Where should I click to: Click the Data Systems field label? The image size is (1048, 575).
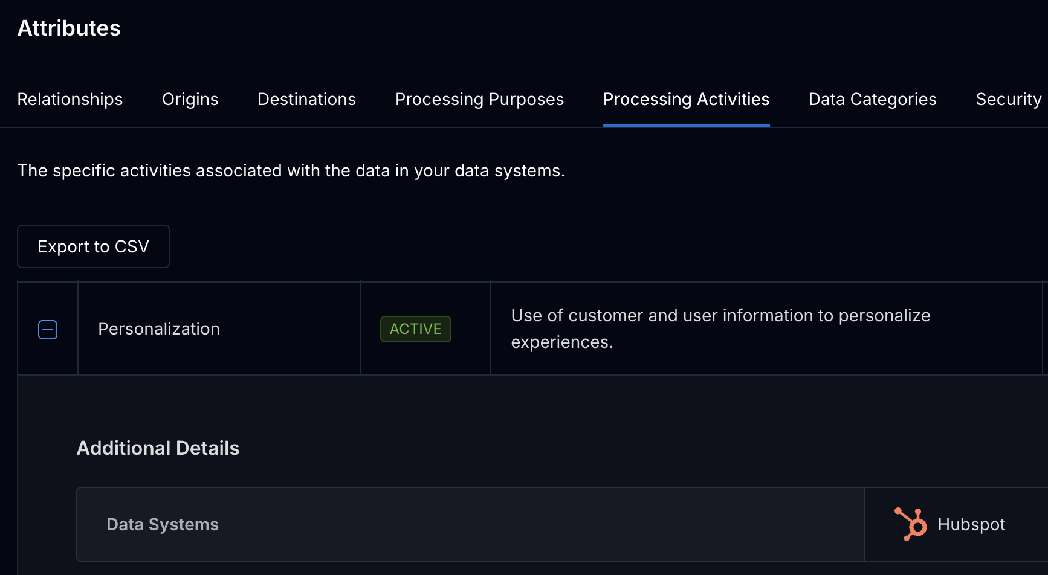(162, 524)
